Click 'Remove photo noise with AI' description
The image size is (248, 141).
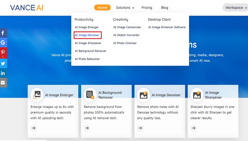click(x=158, y=112)
